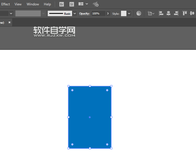Click Horizontal Align Center icon
This screenshot has width=196, height=160.
coord(169,13)
